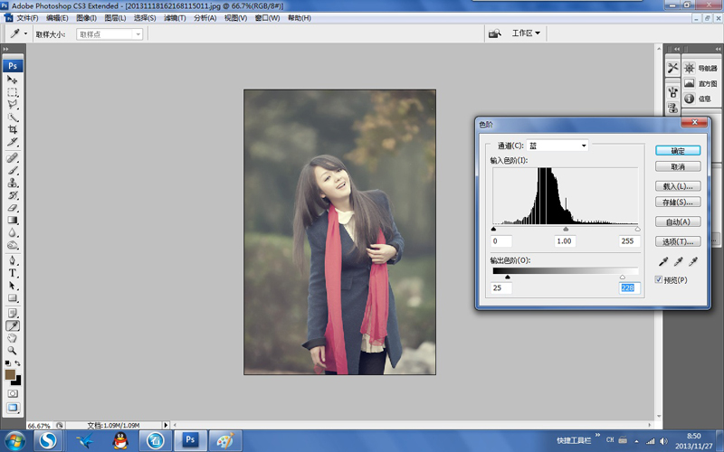
Task: Select the Slice tool
Action: (12, 142)
